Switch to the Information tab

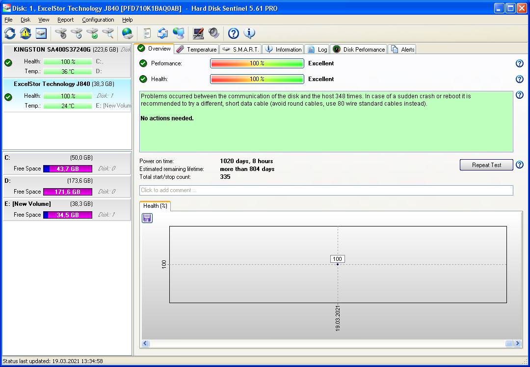283,50
